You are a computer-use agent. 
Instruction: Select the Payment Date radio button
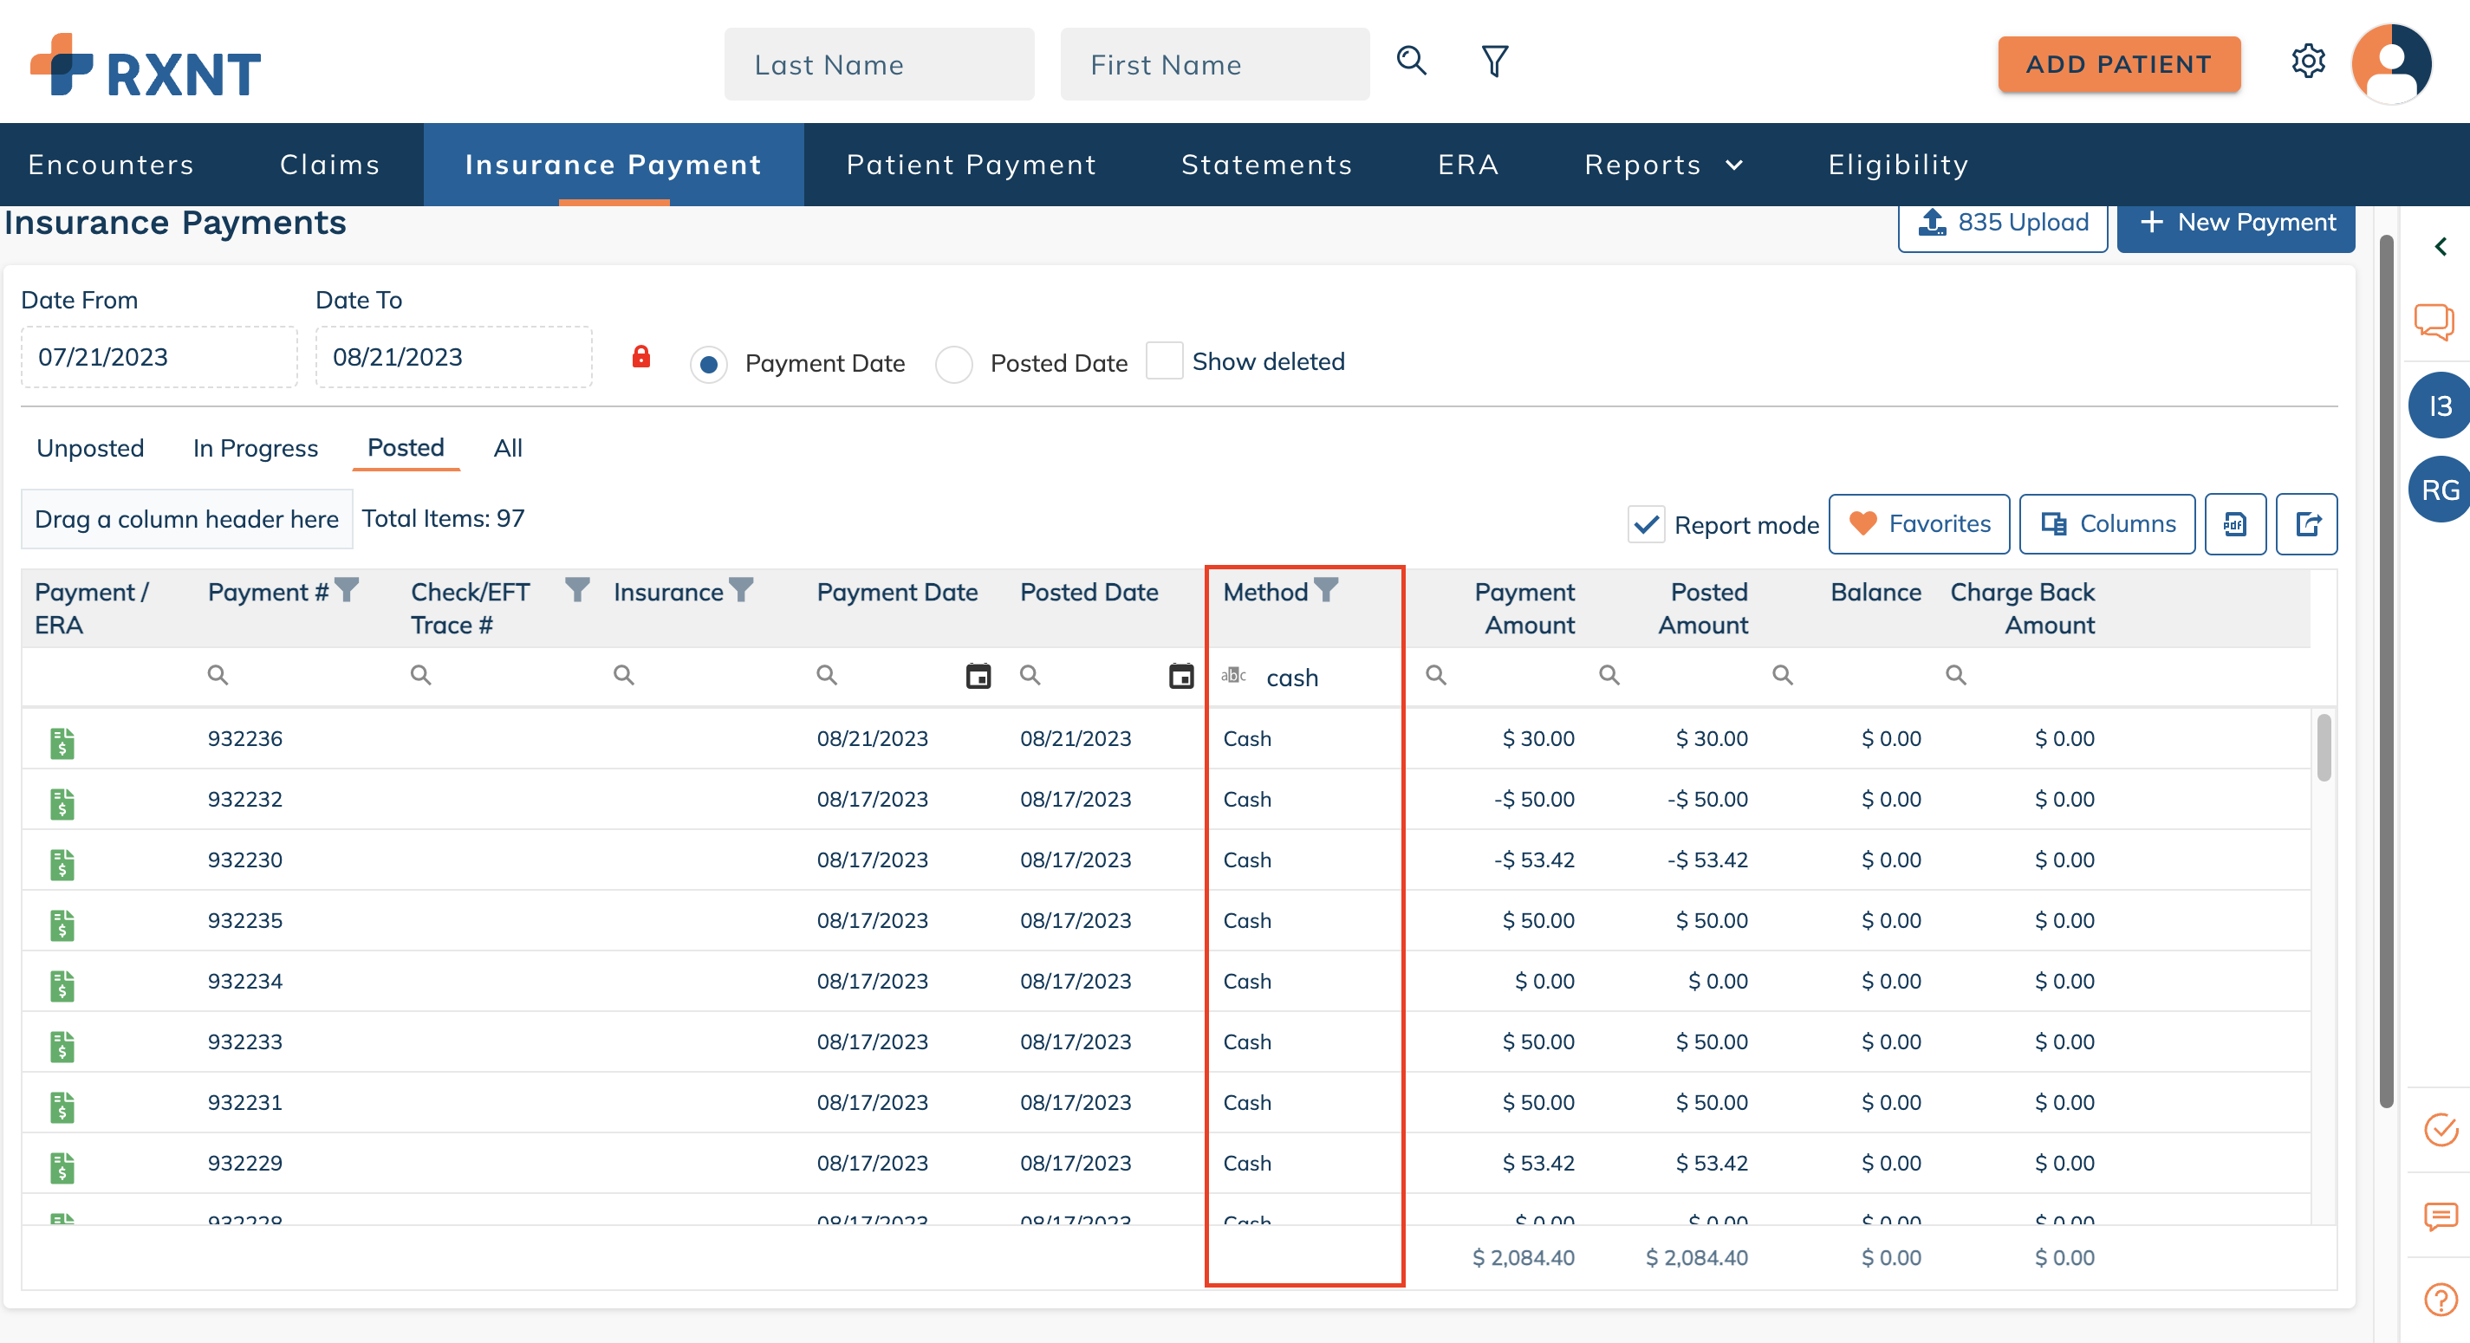pos(709,364)
